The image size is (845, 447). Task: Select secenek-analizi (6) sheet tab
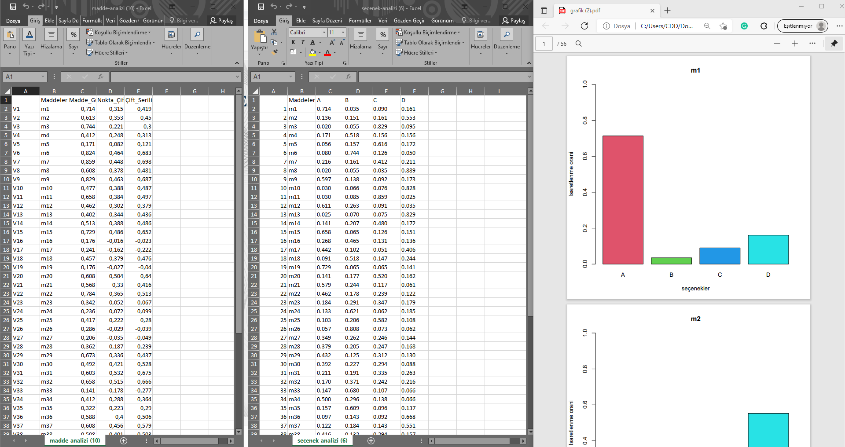pos(322,440)
